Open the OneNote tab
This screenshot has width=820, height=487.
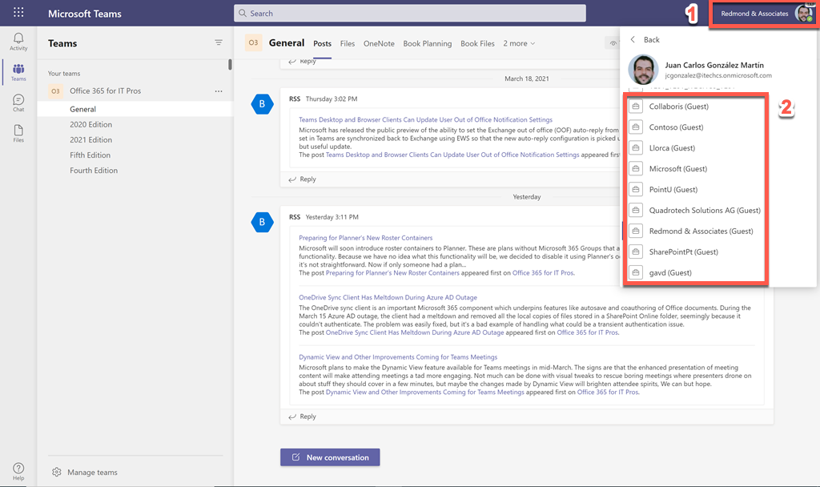pos(379,43)
